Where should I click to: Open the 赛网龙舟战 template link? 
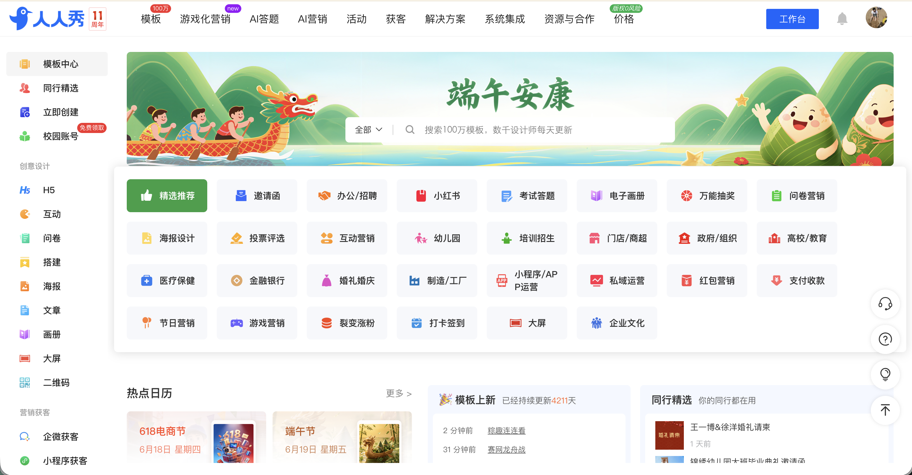(x=506, y=450)
